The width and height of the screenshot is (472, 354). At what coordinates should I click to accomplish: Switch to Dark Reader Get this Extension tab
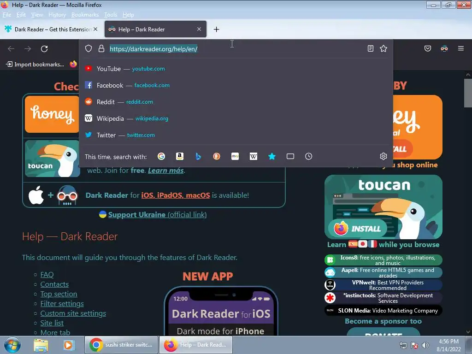coord(51,29)
